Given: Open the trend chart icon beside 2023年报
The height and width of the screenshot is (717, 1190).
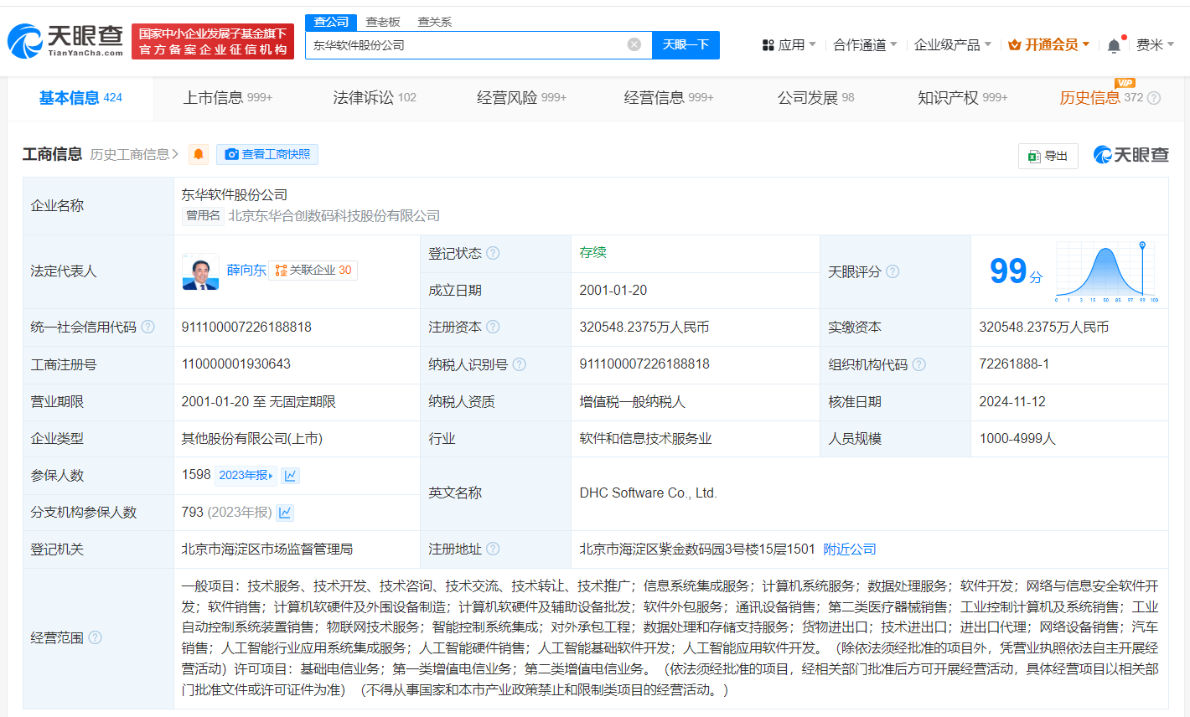Looking at the screenshot, I should (290, 476).
